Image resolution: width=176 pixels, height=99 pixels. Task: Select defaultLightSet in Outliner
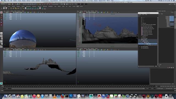pos(145,46)
